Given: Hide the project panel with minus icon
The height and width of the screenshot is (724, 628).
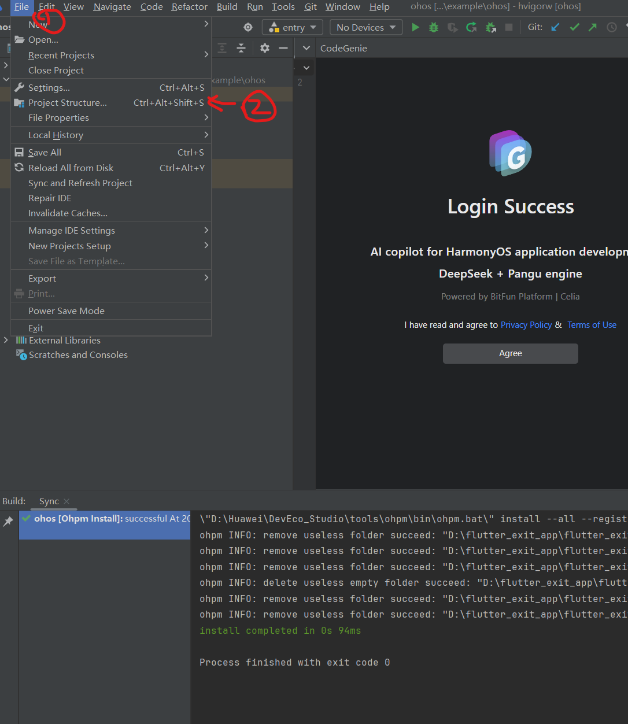Looking at the screenshot, I should (x=283, y=48).
